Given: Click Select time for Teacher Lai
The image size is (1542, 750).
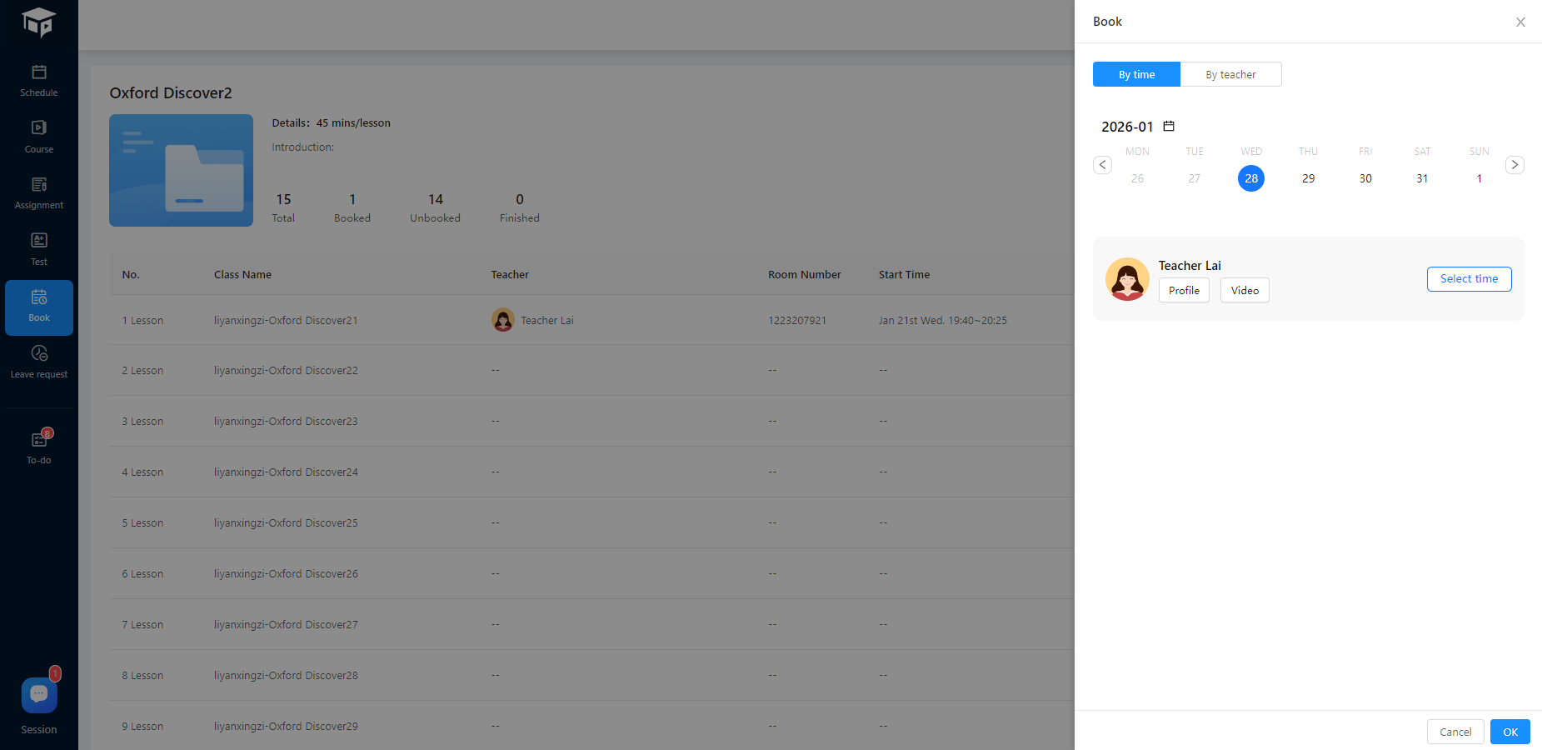Looking at the screenshot, I should 1469,279.
